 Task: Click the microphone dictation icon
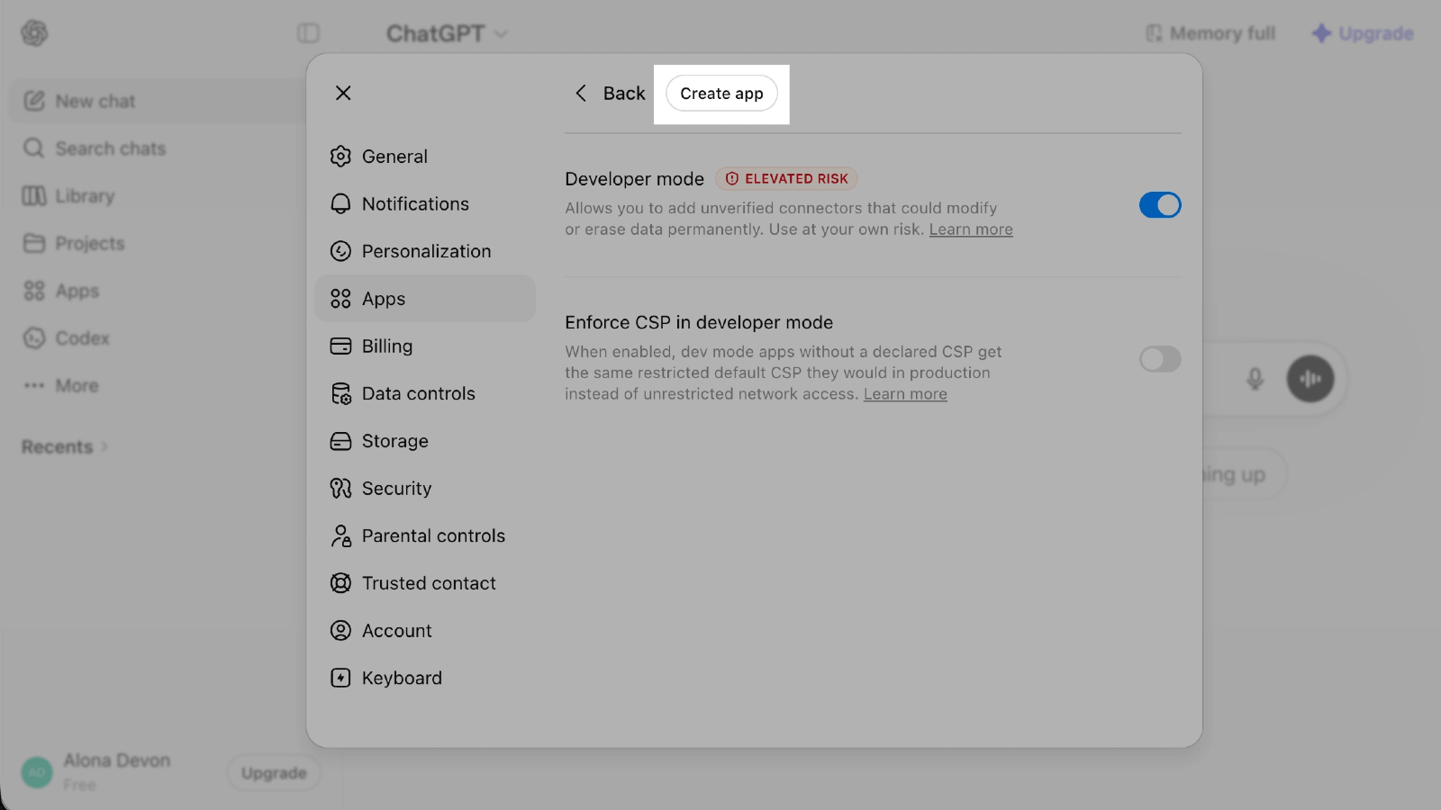pos(1255,379)
